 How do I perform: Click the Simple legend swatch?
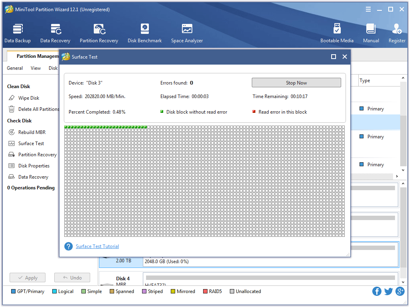click(83, 291)
